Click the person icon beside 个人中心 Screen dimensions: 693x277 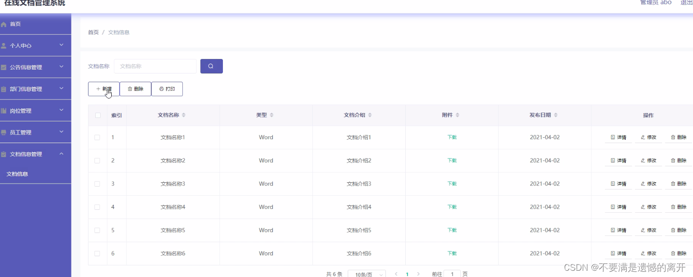[x=4, y=46]
